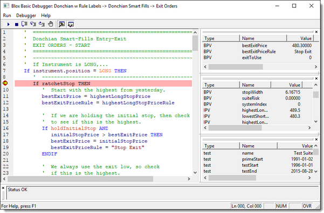Click the Step Into toolbar icon

coord(33,24)
